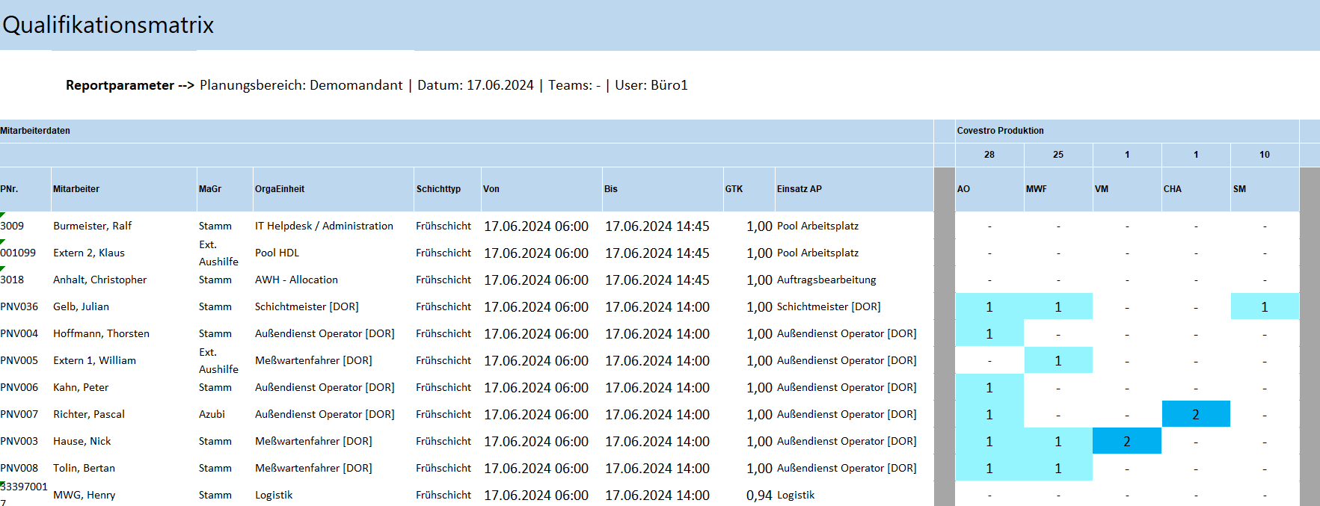
Task: Select employee Hause, Nick
Action: [x=82, y=441]
